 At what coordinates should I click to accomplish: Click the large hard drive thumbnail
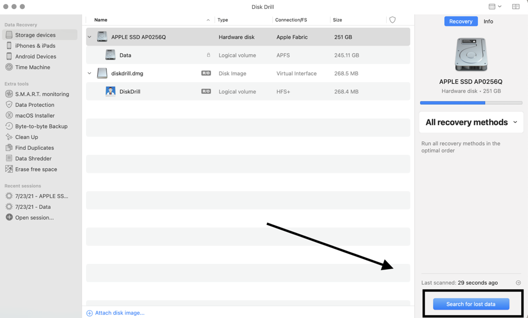click(x=471, y=55)
